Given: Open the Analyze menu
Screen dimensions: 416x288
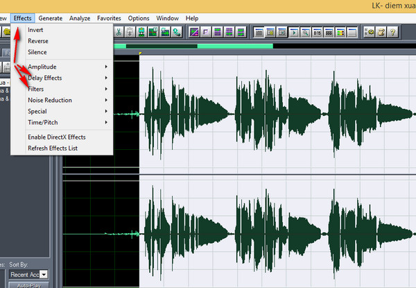Looking at the screenshot, I should coord(80,18).
